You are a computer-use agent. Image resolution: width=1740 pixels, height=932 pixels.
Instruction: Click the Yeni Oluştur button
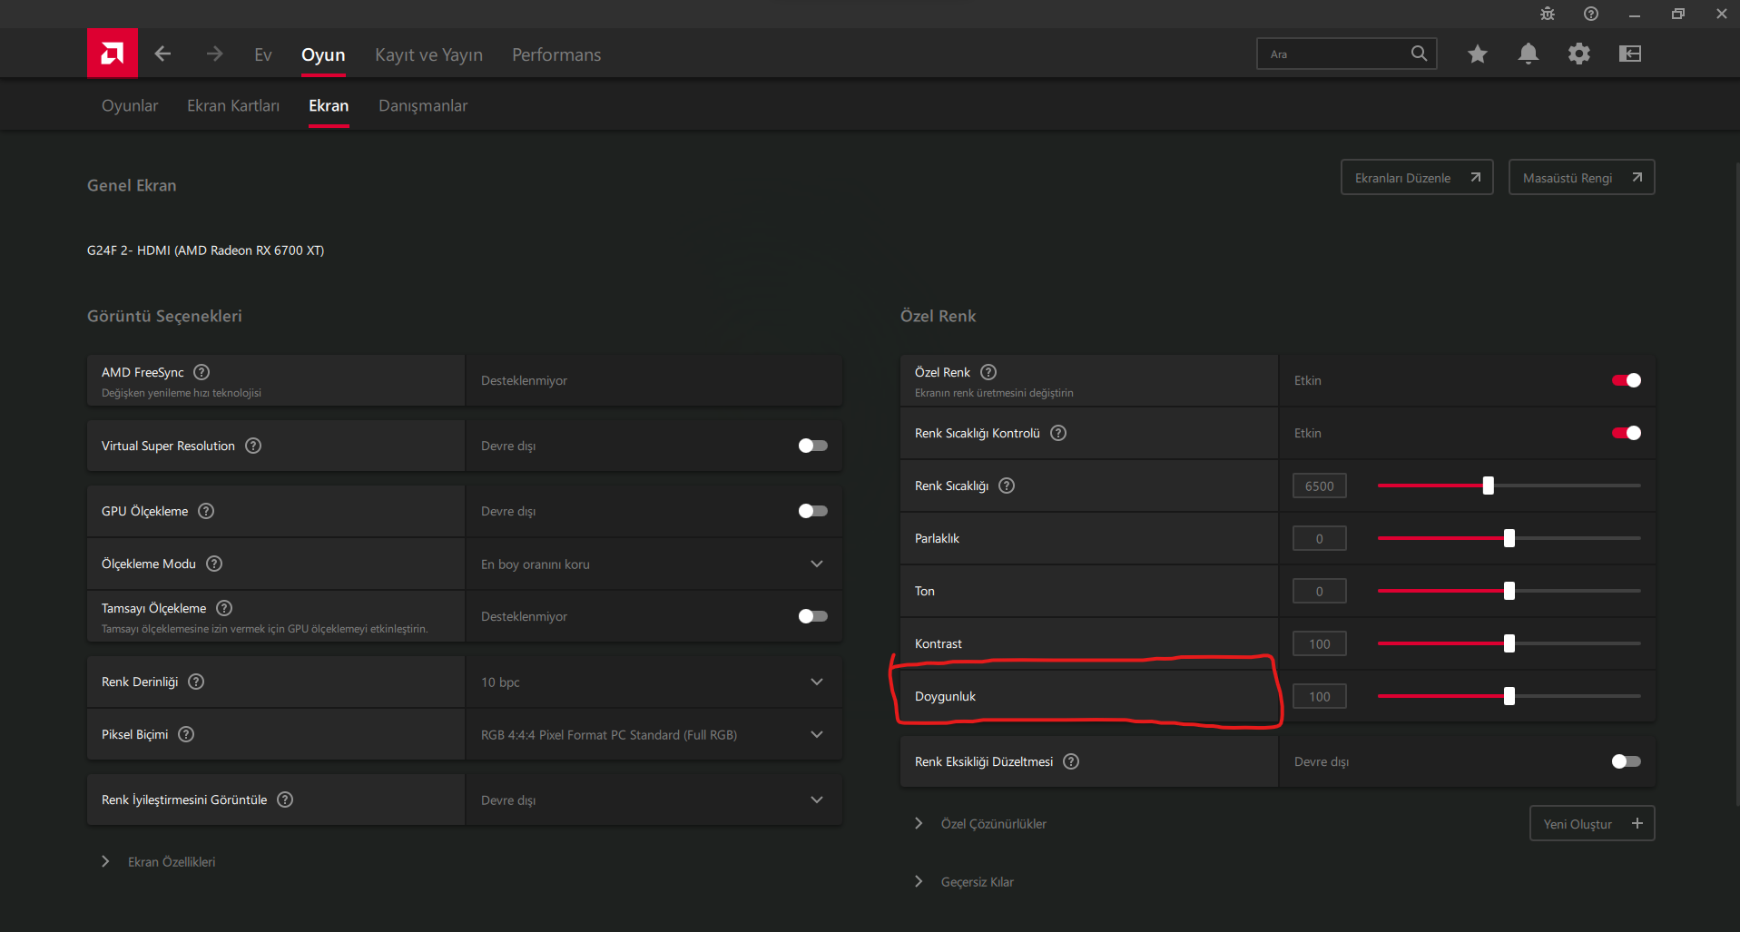tap(1591, 823)
